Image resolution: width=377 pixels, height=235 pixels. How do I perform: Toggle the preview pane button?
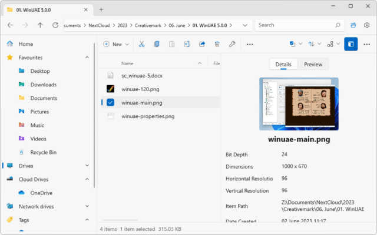[351, 44]
